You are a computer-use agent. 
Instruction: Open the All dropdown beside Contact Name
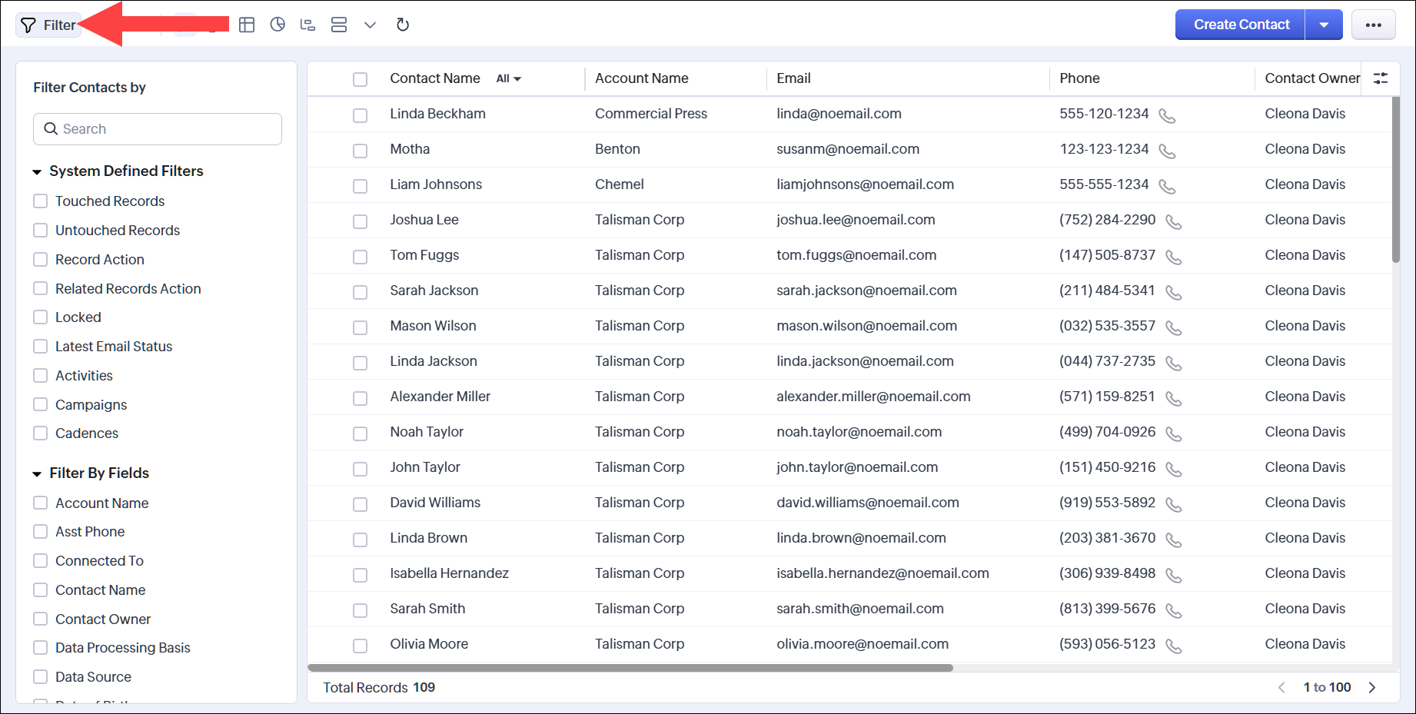point(508,78)
